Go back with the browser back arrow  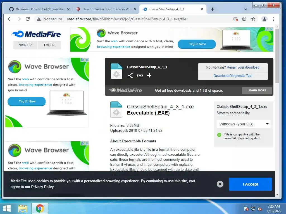pos(10,19)
